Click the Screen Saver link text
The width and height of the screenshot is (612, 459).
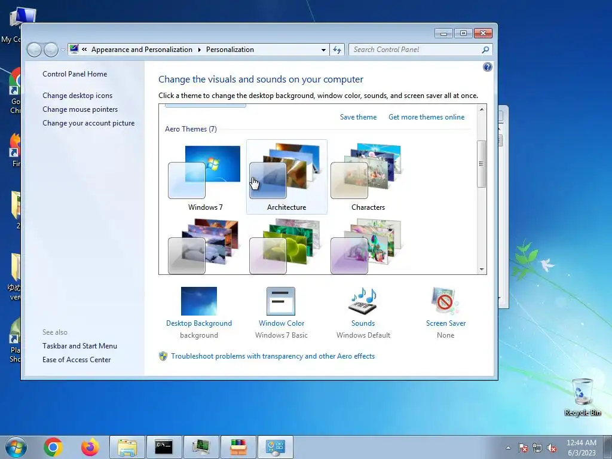pos(446,323)
